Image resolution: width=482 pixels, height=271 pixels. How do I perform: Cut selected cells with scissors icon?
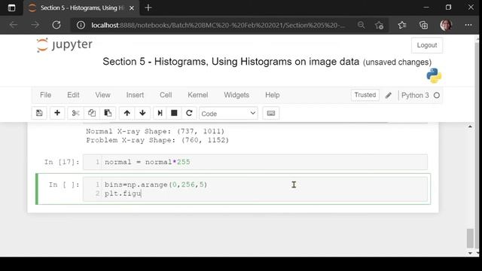coord(75,113)
